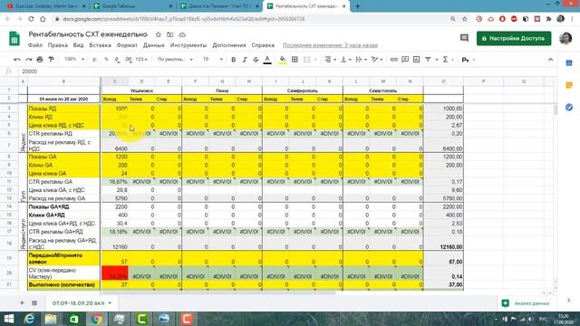Open the text color picker
This screenshot has height=326, width=580.
[267, 60]
